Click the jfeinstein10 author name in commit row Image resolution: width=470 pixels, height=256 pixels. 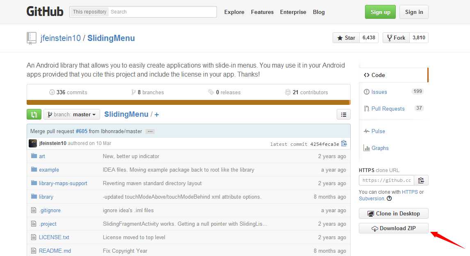[x=53, y=143]
